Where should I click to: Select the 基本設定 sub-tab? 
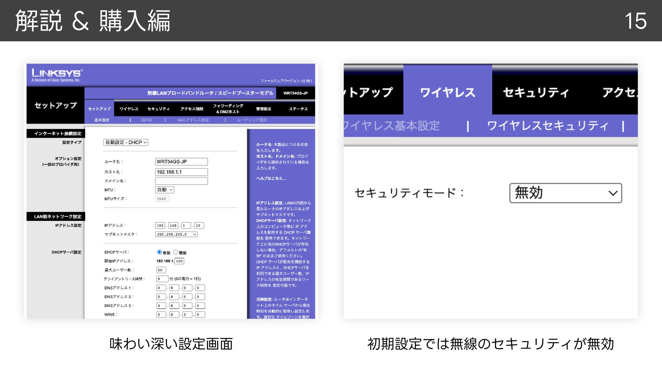(102, 120)
